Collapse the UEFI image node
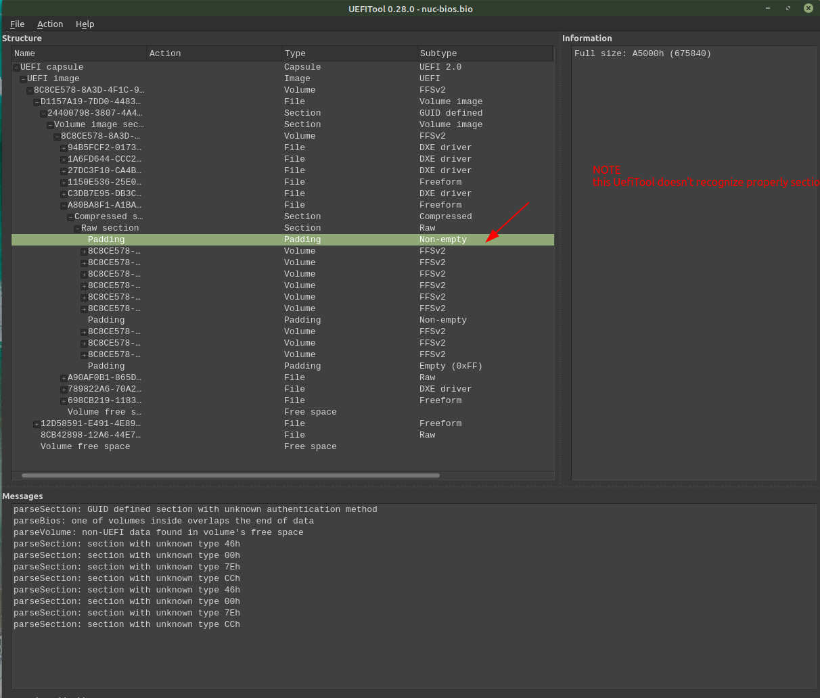The image size is (820, 698). point(23,79)
